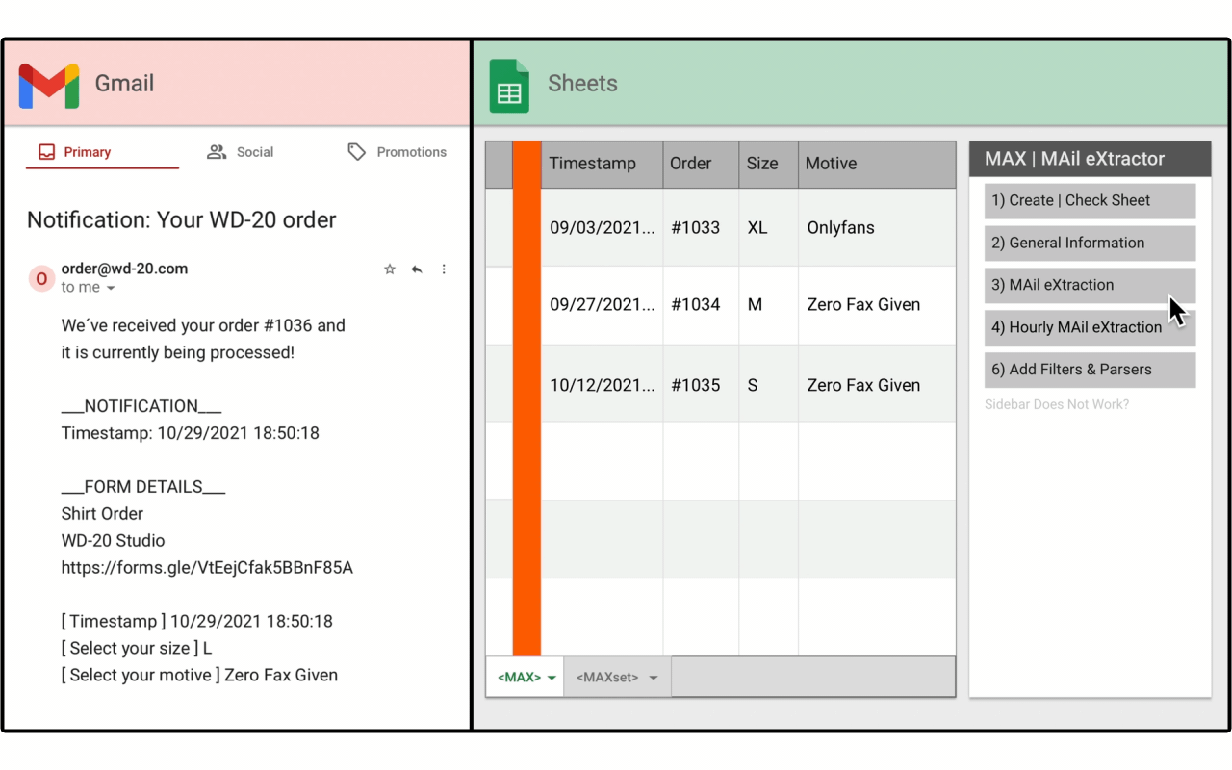The image size is (1232, 770).
Task: Click the Gmail logo icon
Action: (49, 85)
